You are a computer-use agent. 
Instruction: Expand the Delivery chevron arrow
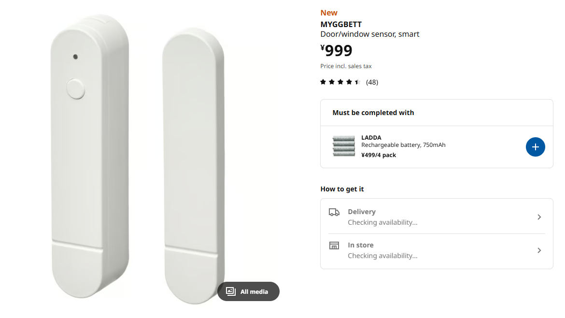point(539,217)
